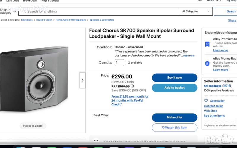Click the RRP information icon
The image size is (237, 148).
click(x=132, y=86)
